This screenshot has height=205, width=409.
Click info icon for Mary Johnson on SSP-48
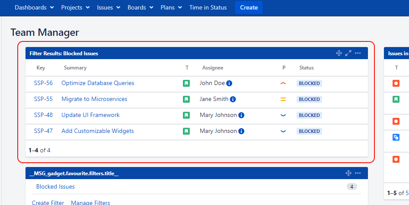coord(241,115)
